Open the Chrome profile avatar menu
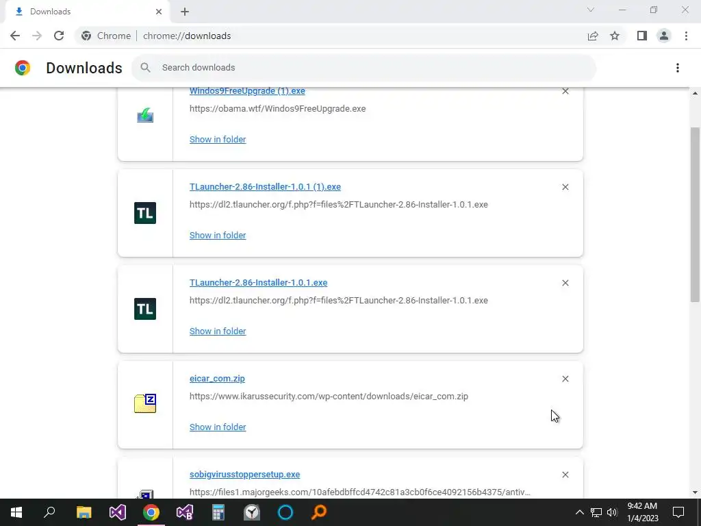The width and height of the screenshot is (701, 526). [x=664, y=36]
